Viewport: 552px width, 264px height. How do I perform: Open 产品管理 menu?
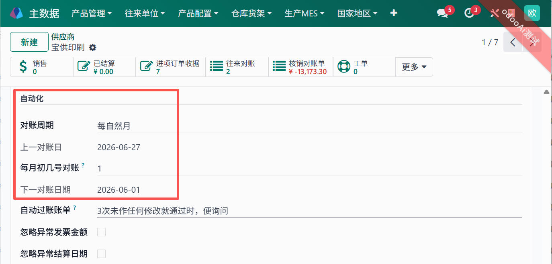point(92,13)
